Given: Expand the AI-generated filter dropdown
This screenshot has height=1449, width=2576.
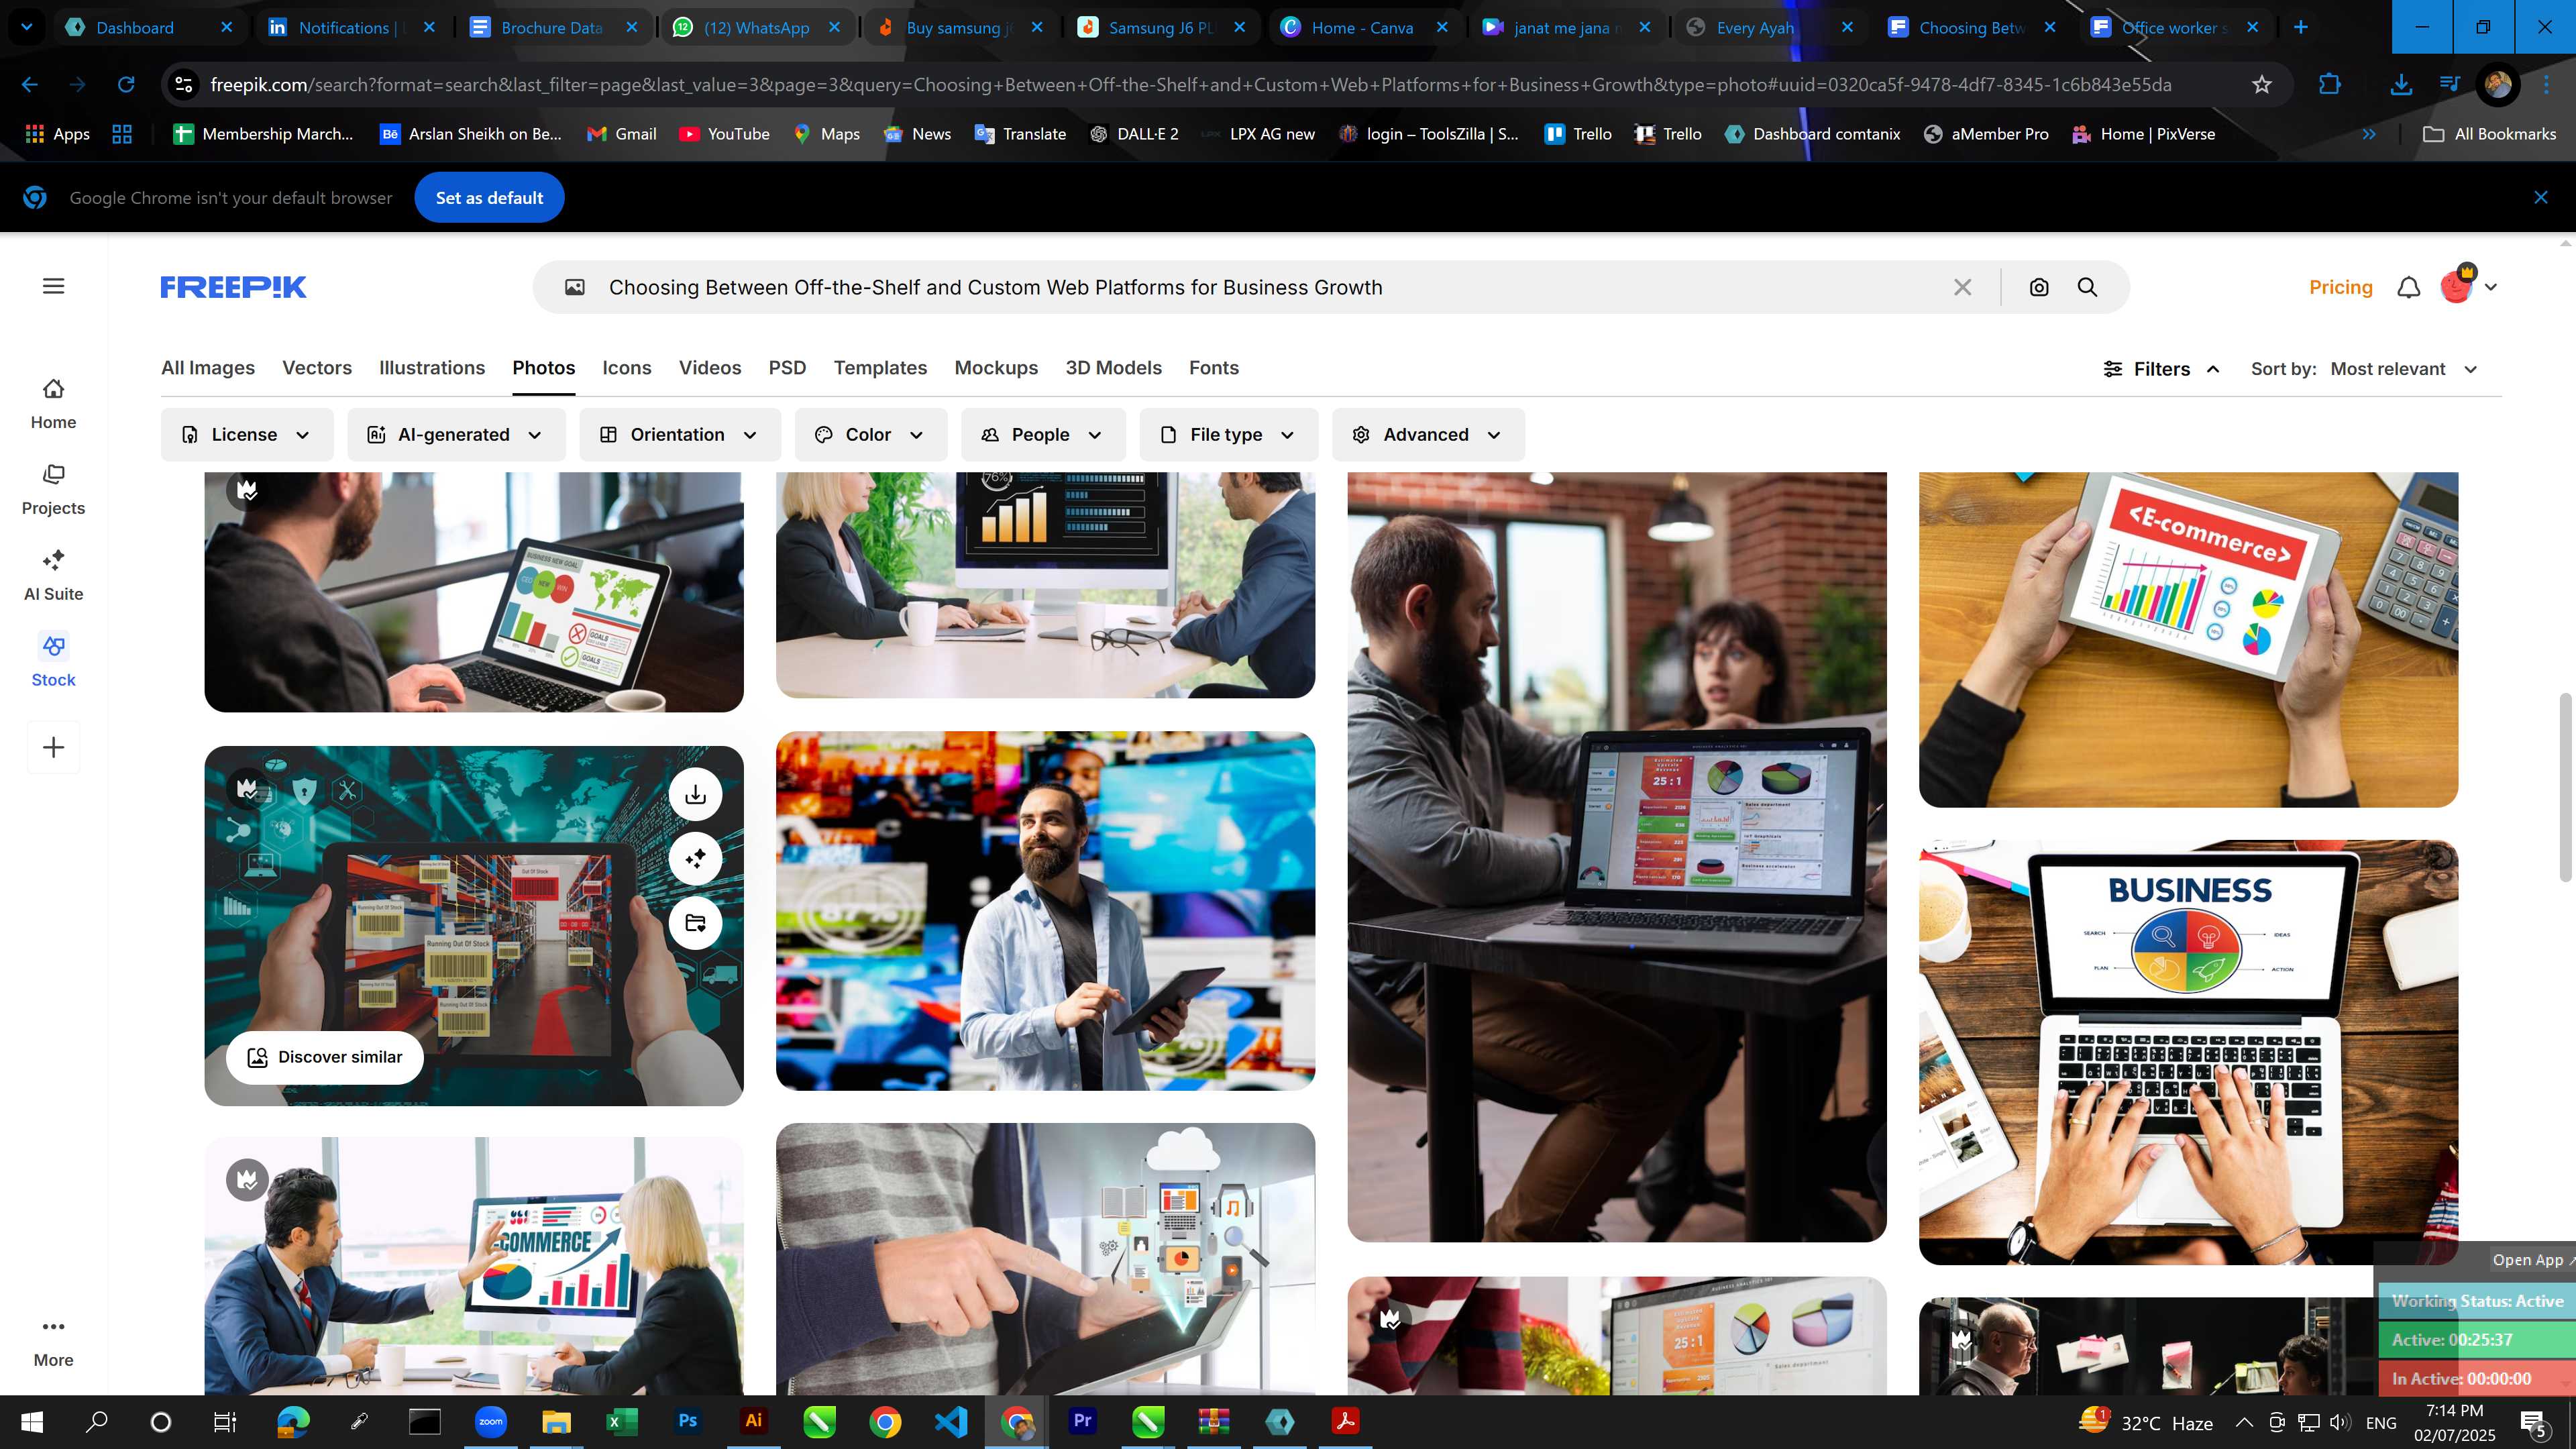Looking at the screenshot, I should pyautogui.click(x=456, y=434).
